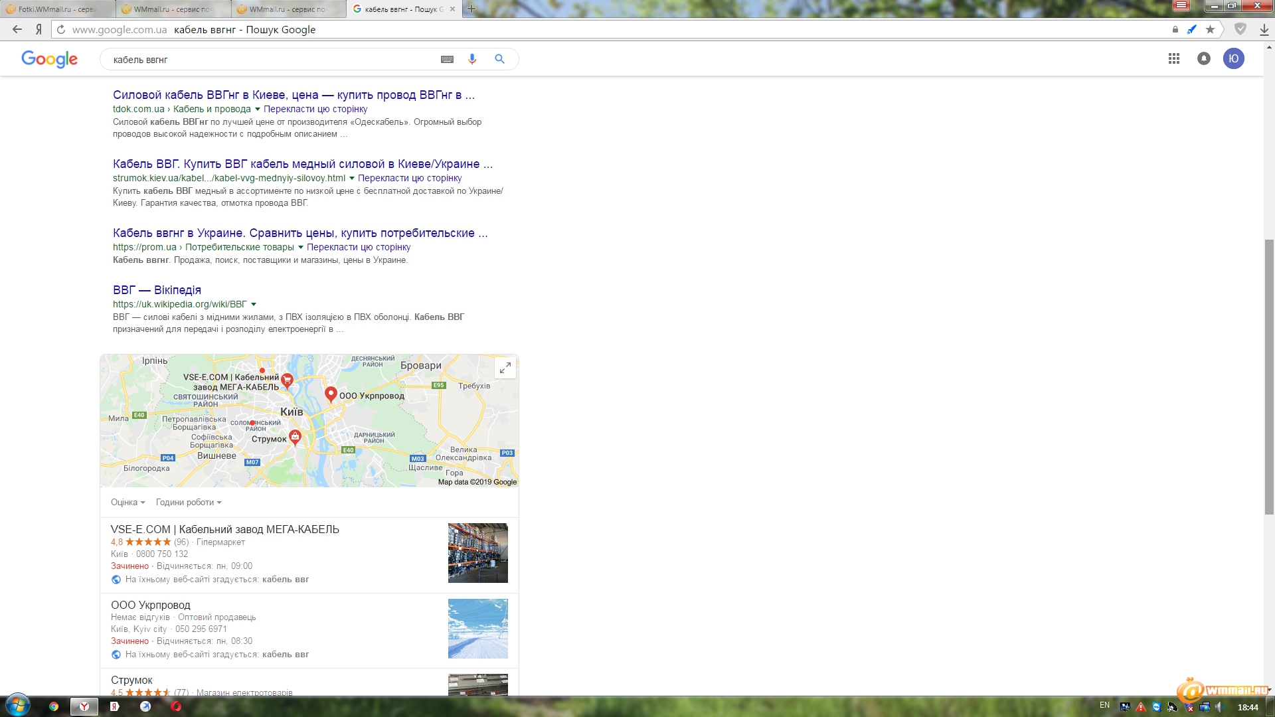
Task: Click the Струмок map pin
Action: [x=295, y=438]
